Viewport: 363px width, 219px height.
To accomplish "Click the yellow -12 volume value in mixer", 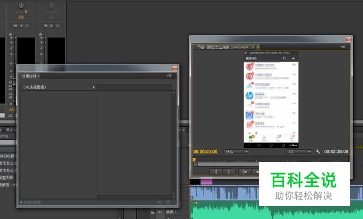I will click(12, 109).
